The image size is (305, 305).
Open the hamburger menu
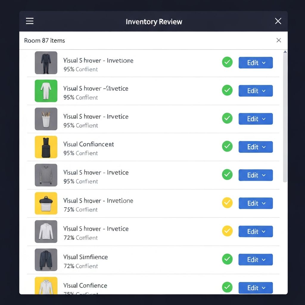pos(29,21)
